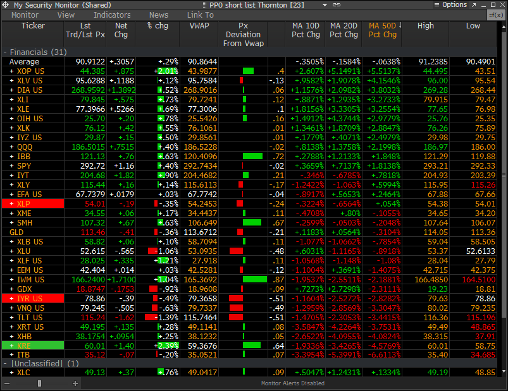Click the Px Deviation From Vwap header
Screen dimensions: 508x391
click(x=244, y=35)
